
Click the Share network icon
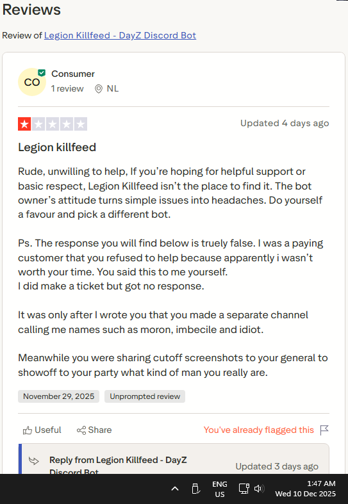click(81, 430)
